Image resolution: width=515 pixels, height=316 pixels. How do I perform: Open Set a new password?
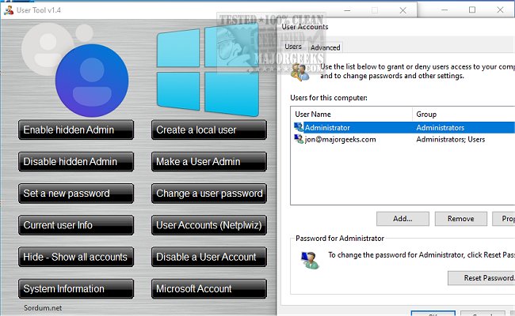coord(76,194)
